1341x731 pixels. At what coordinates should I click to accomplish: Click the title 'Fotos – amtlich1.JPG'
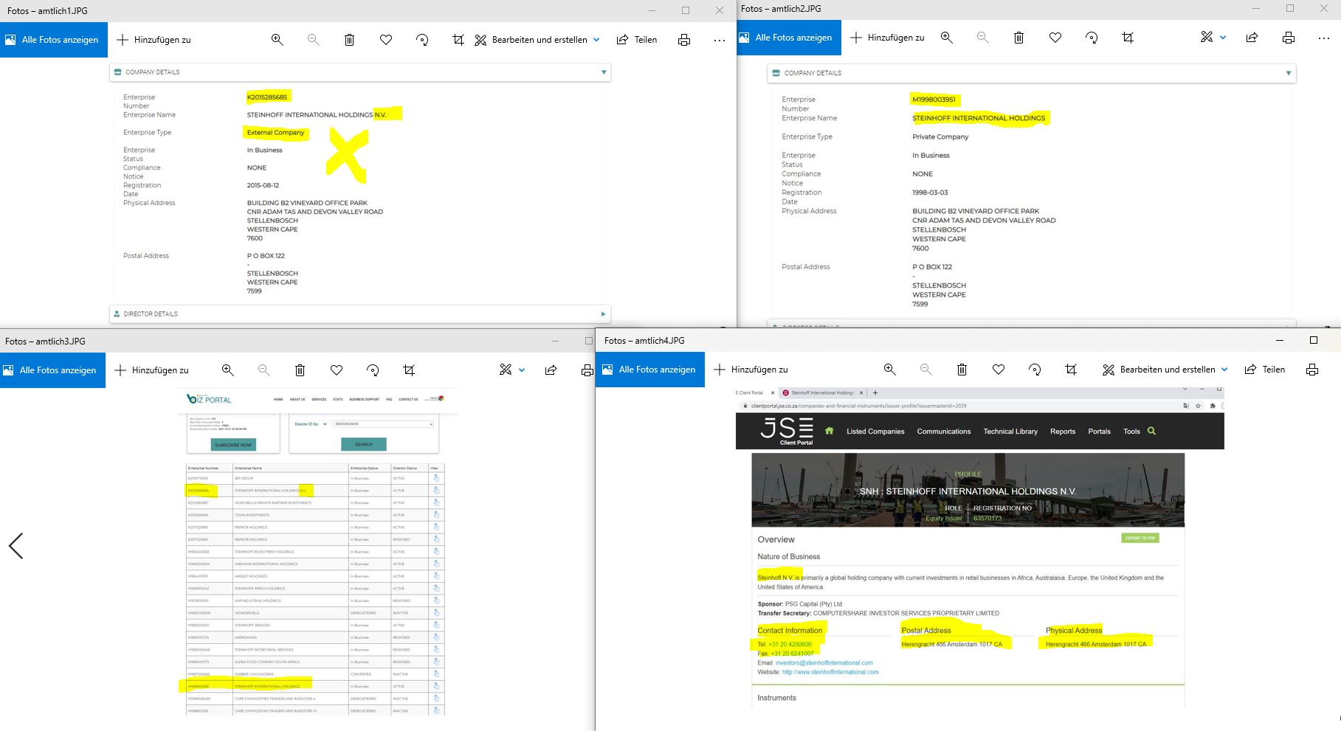47,11
